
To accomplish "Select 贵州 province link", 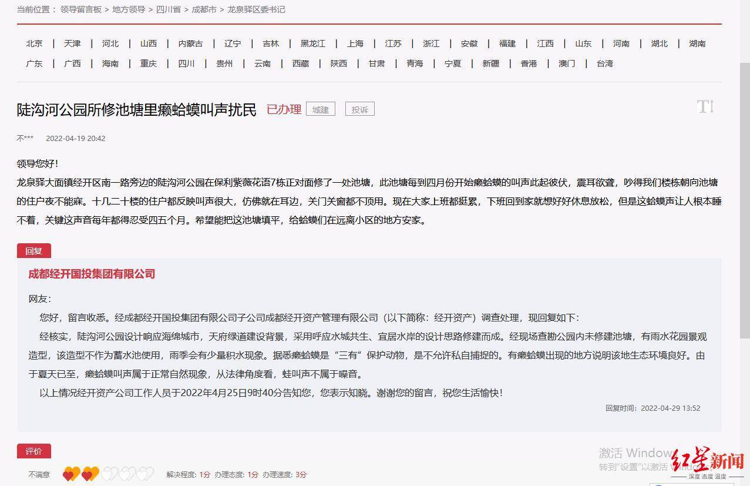I will click(224, 63).
